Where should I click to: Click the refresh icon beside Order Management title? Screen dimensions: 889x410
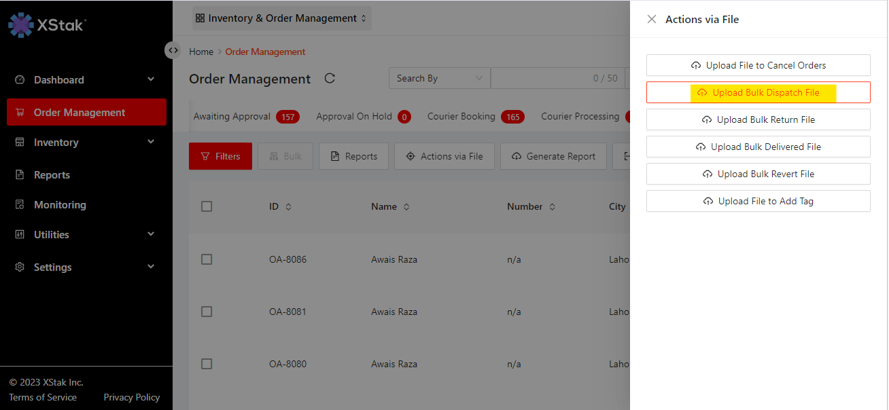(x=330, y=78)
